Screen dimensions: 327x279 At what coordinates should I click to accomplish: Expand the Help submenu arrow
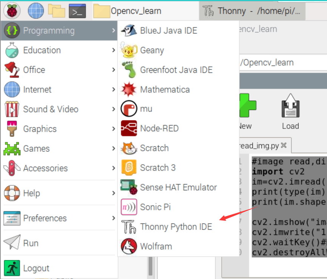coord(113,193)
